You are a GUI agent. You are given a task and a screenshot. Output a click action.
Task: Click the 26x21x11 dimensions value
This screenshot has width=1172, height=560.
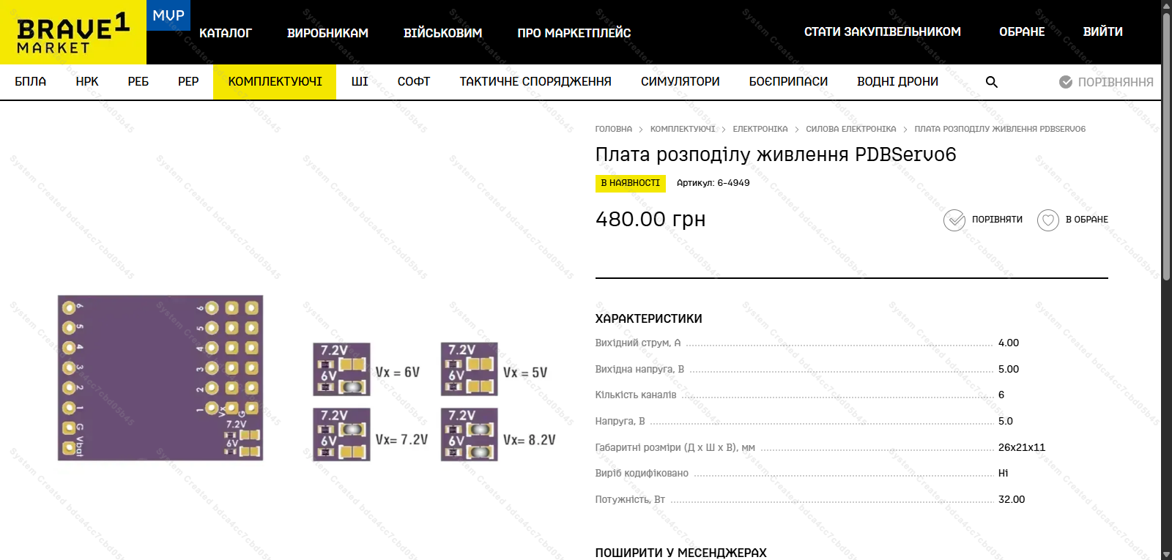coord(1022,447)
